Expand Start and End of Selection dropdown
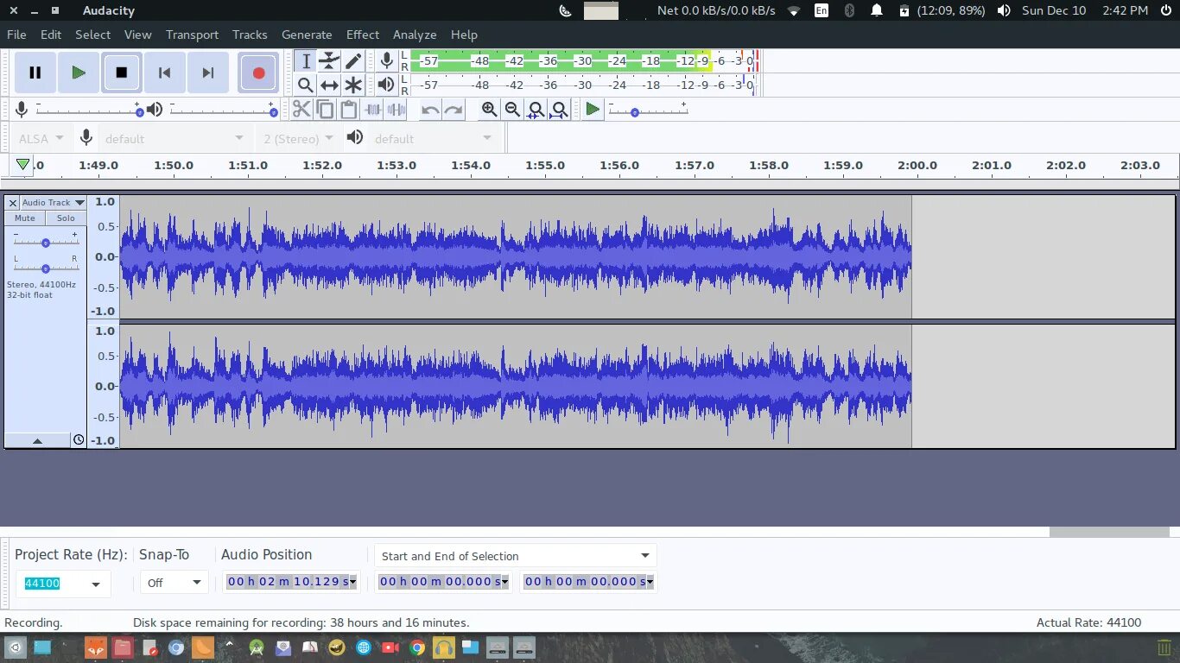 [516, 556]
